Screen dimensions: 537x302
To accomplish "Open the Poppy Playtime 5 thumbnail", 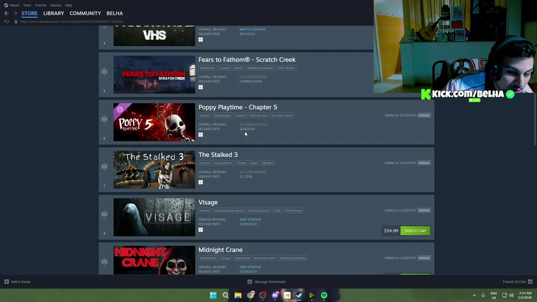I will coord(154,122).
